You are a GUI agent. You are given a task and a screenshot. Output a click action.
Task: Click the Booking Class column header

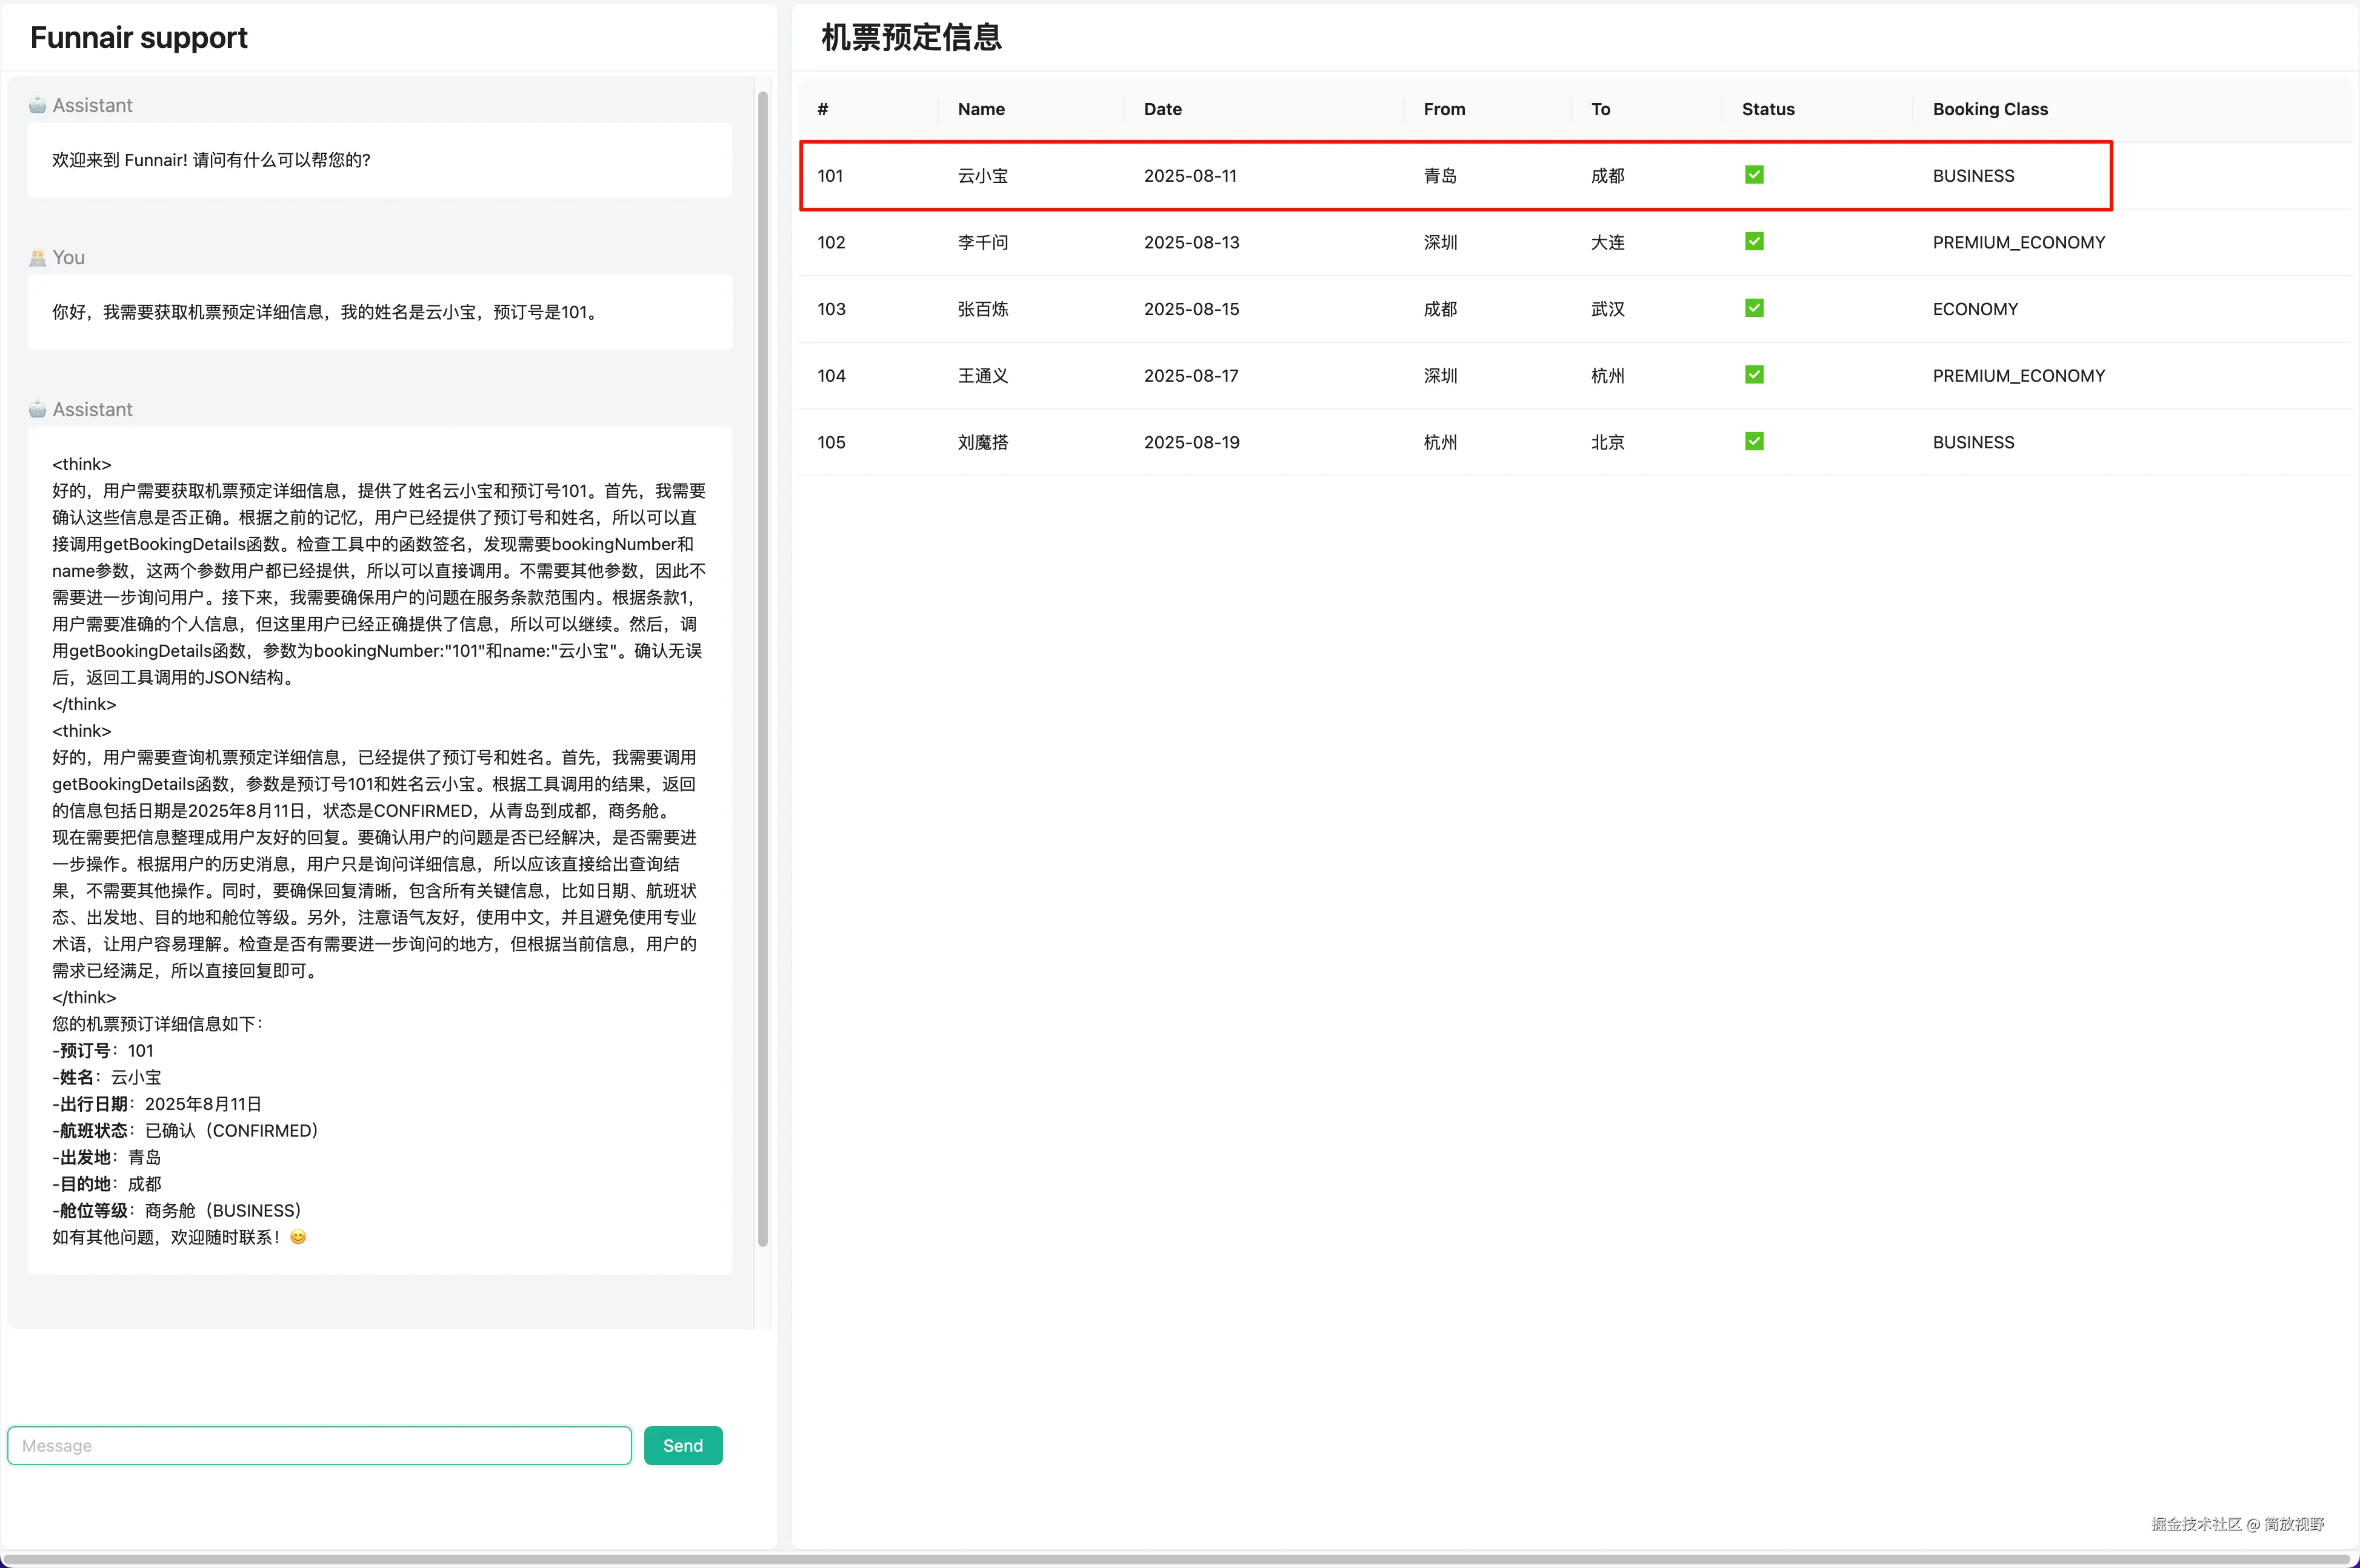coord(1989,109)
